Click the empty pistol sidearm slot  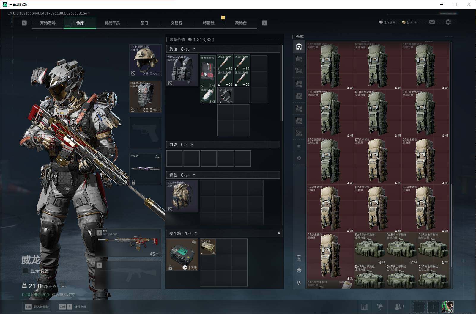click(145, 133)
